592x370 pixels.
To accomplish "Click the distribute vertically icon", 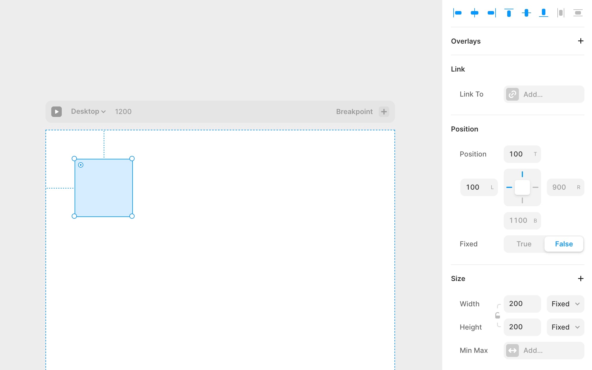I will pos(578,13).
